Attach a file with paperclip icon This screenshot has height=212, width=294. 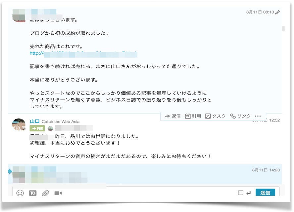(45, 193)
